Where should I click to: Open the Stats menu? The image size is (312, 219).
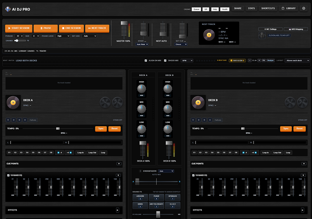pos(251,8)
